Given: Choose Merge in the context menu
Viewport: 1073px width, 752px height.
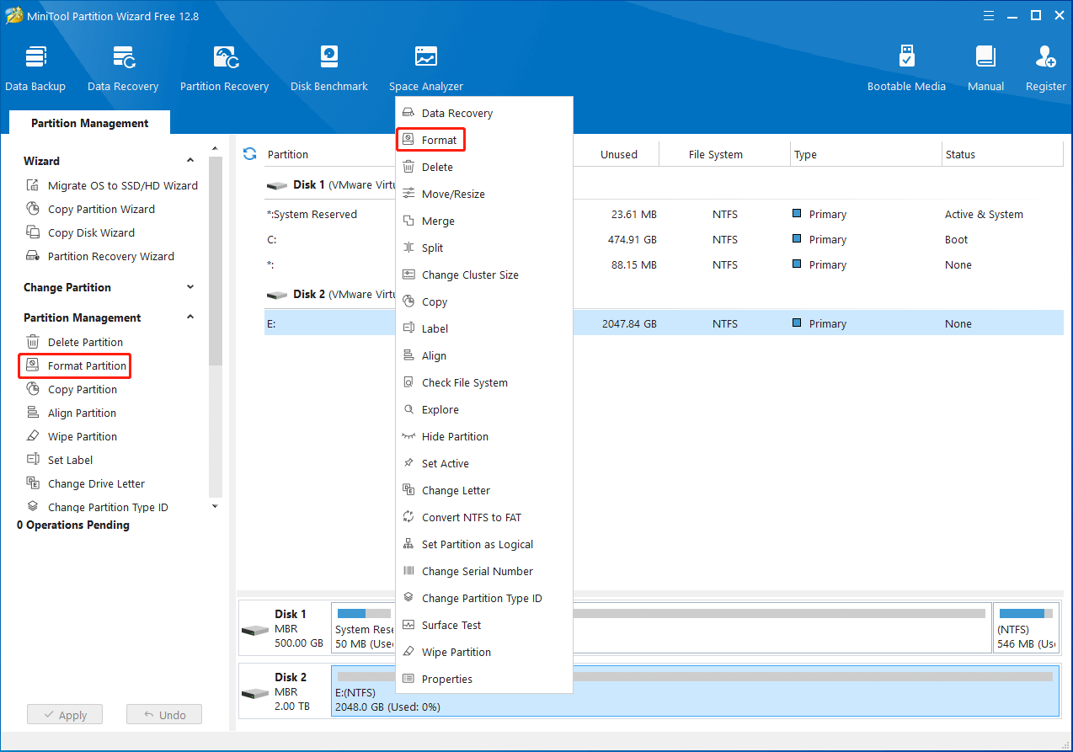Looking at the screenshot, I should 484,221.
